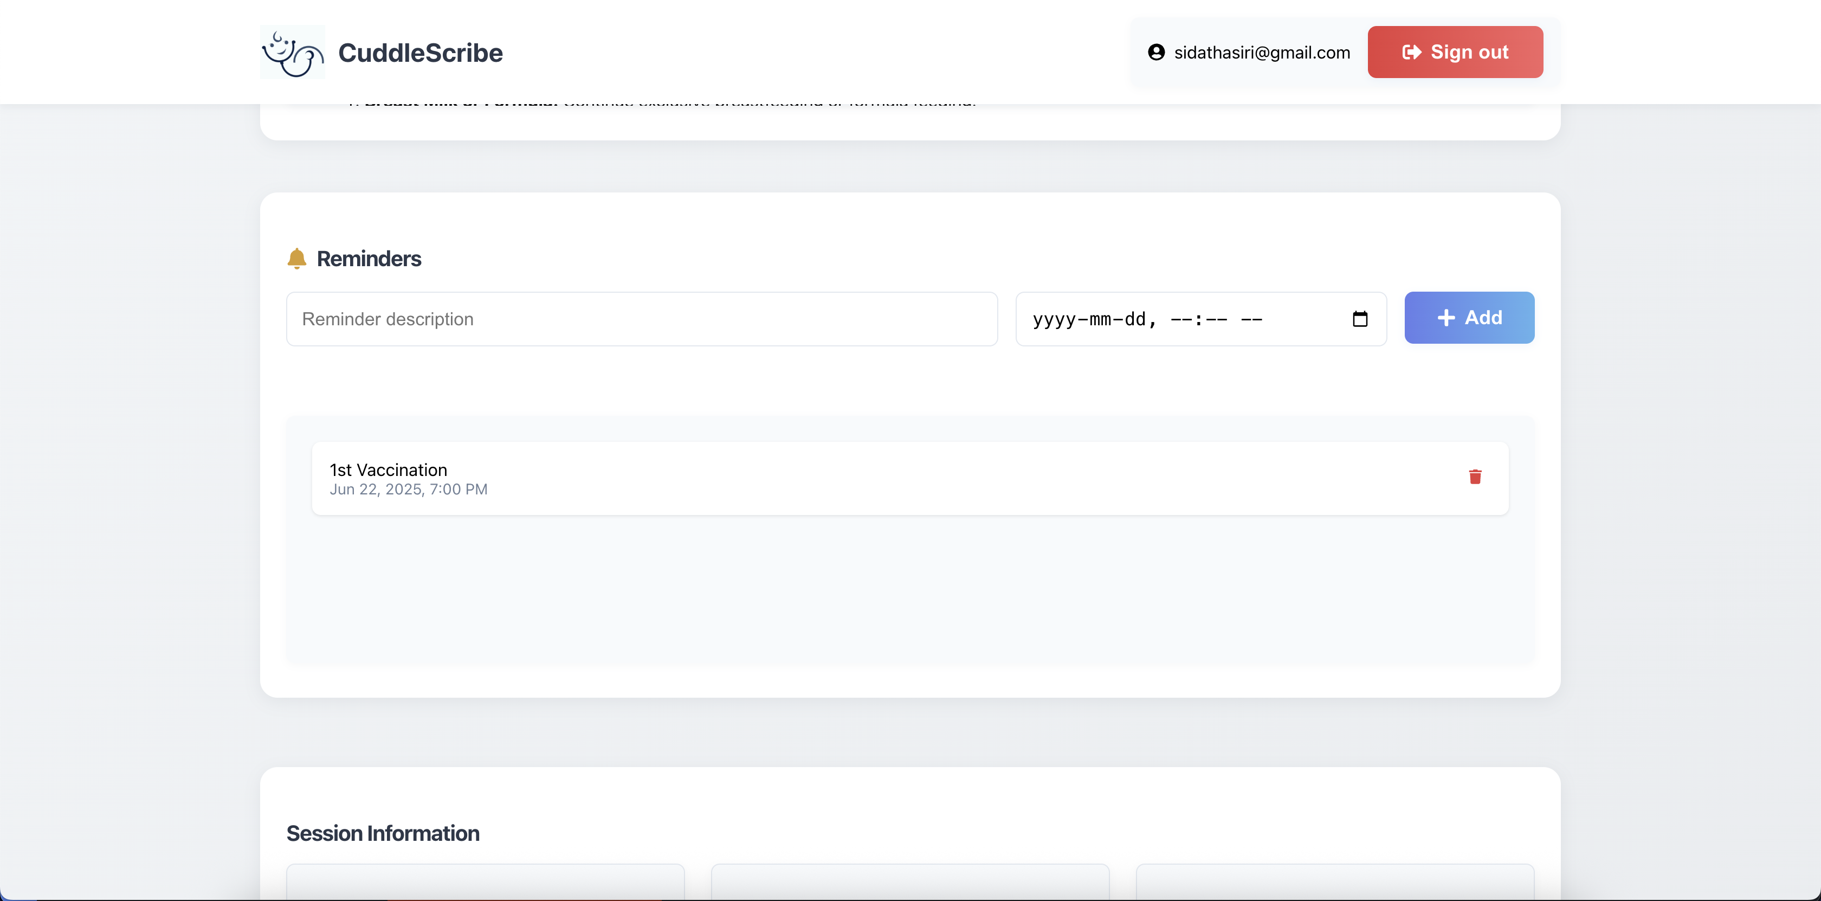The width and height of the screenshot is (1821, 901).
Task: Select the hour segment in time field
Action: (1180, 319)
